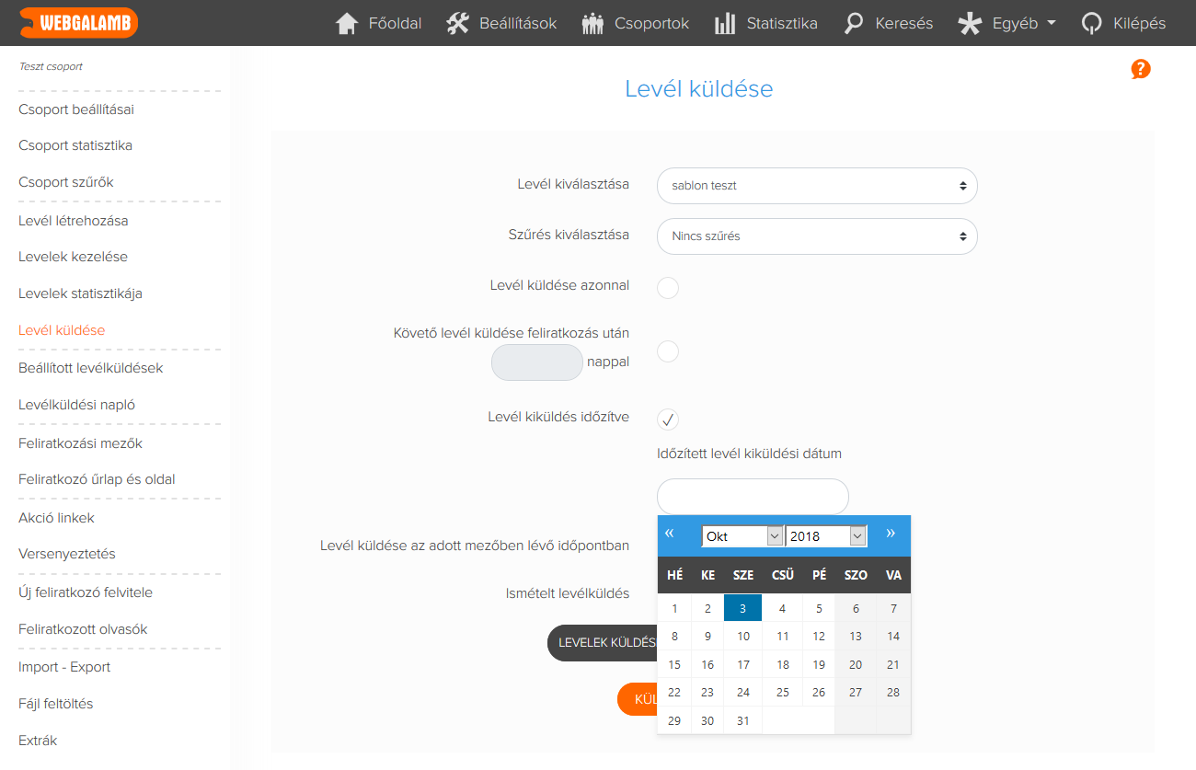Pick day 10 in the calendar

point(743,637)
